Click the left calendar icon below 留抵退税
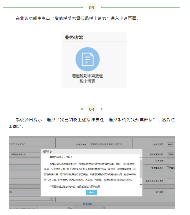The height and width of the screenshot is (215, 190). coord(68,208)
